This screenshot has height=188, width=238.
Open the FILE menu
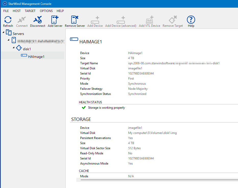(6, 11)
